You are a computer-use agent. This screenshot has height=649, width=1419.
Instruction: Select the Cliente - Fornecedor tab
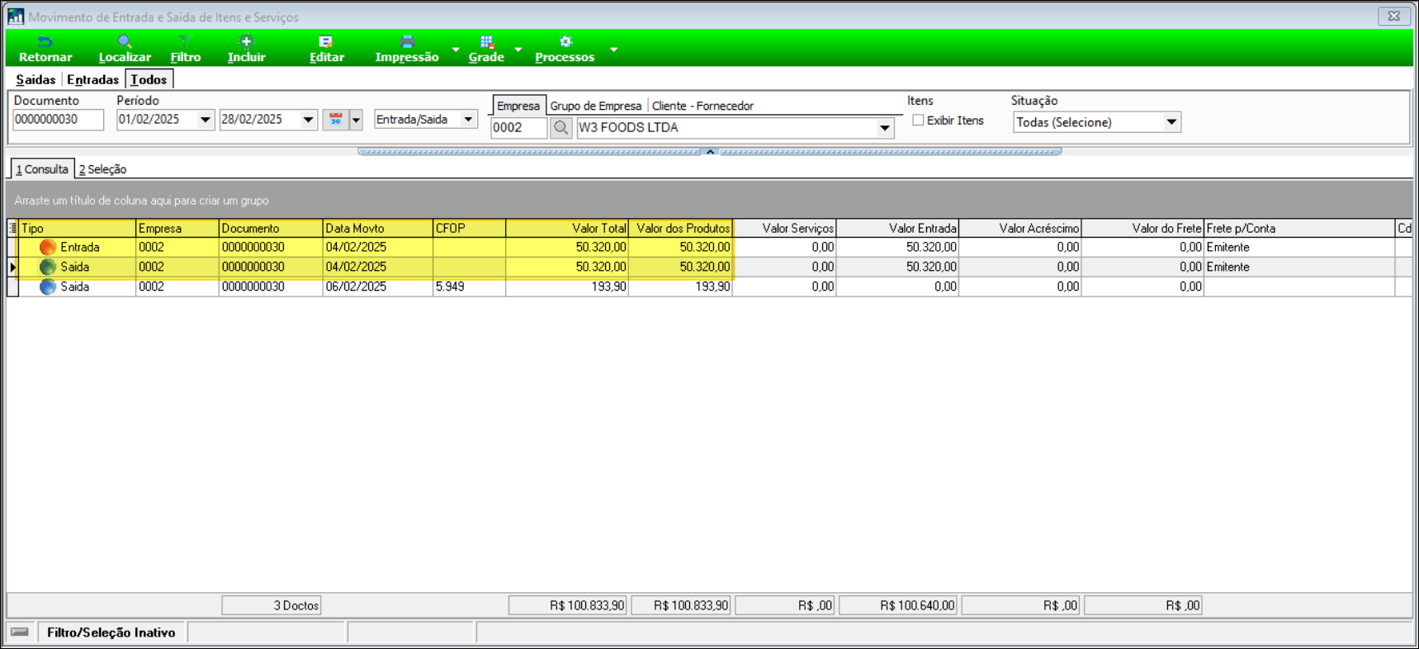tap(702, 106)
